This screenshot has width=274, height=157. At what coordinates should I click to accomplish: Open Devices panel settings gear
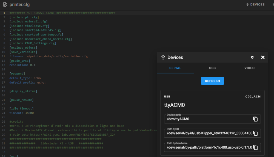pos(252,57)
